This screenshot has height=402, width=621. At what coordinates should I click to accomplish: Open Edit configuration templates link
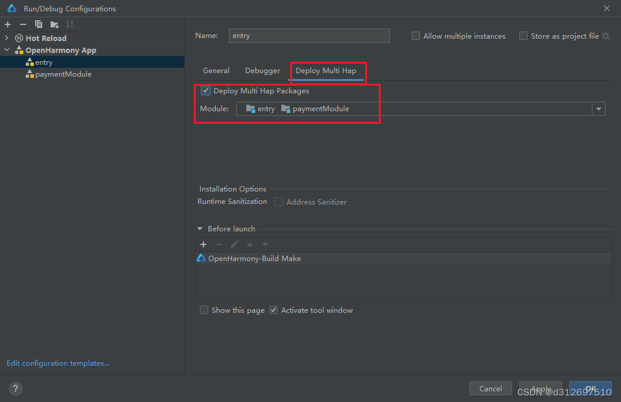pos(58,363)
